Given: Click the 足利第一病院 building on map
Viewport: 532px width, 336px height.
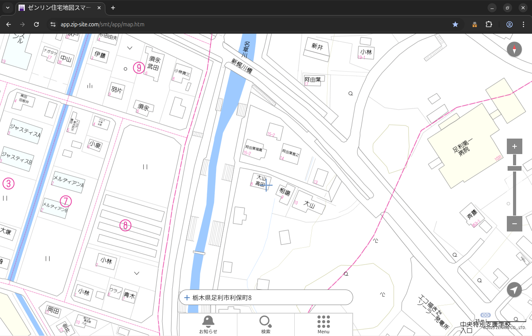Looking at the screenshot, I should point(463,151).
